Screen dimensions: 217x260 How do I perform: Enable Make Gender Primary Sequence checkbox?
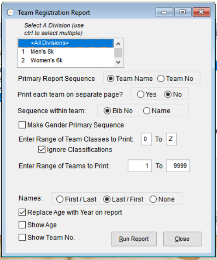pos(71,125)
